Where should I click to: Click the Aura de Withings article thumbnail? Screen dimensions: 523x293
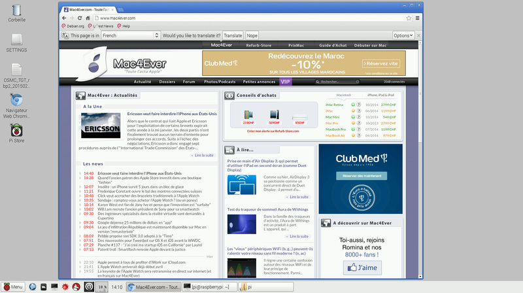(242, 224)
